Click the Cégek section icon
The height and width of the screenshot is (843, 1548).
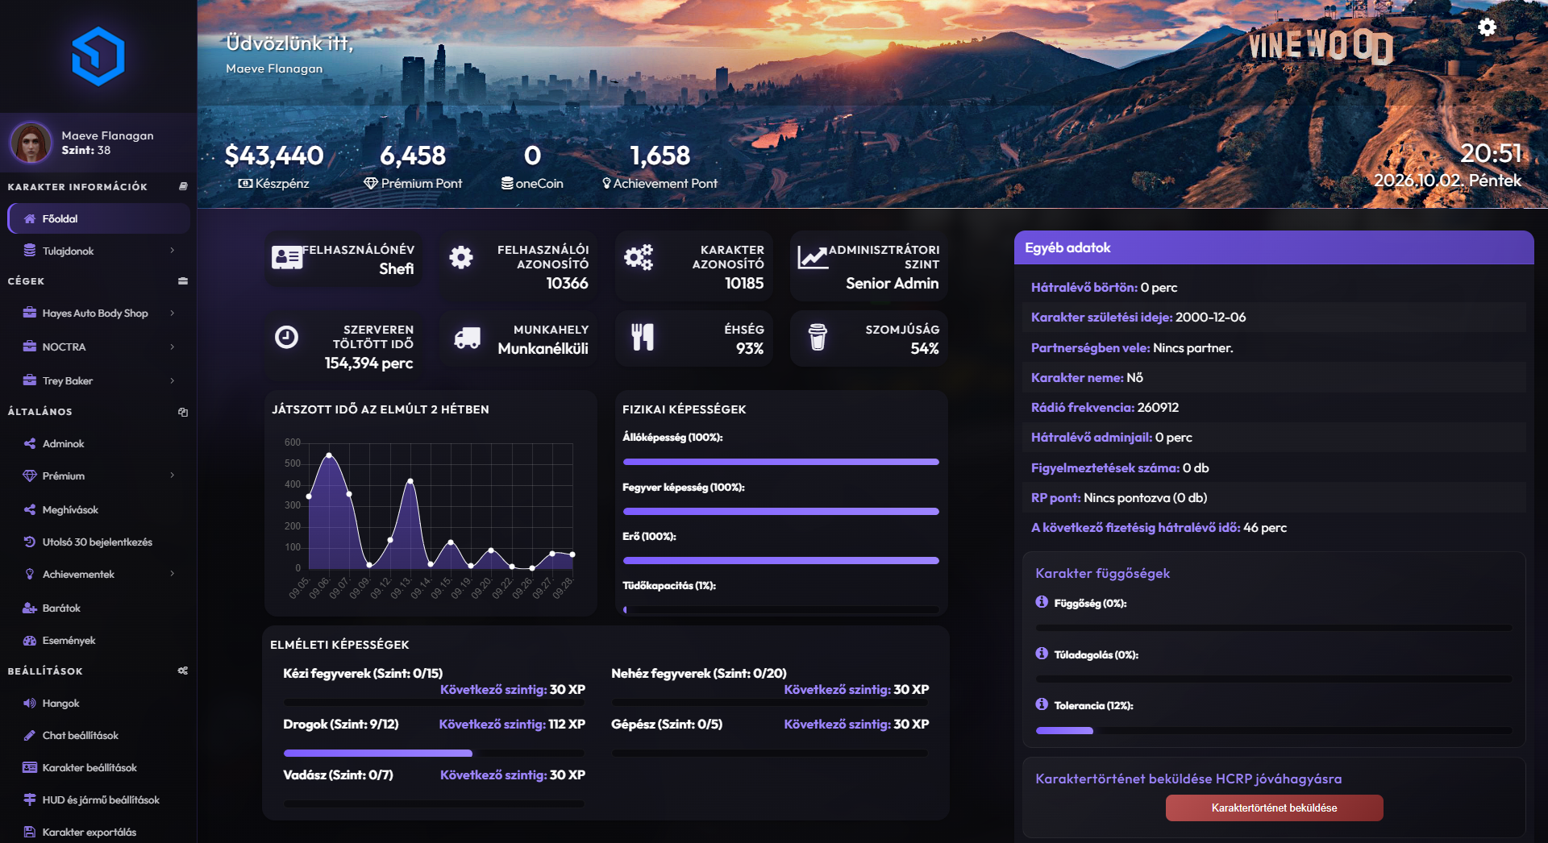coord(183,281)
